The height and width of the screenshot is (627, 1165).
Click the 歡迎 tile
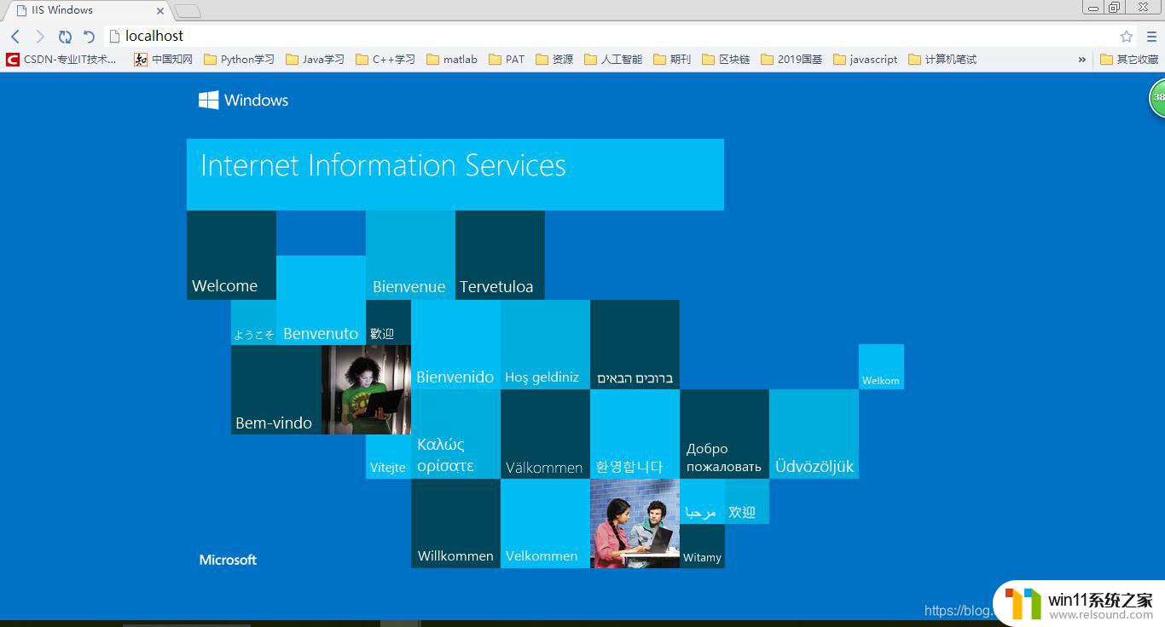tap(388, 323)
